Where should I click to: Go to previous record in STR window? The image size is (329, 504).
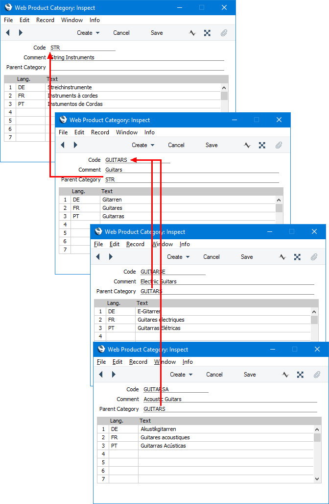tap(8, 33)
